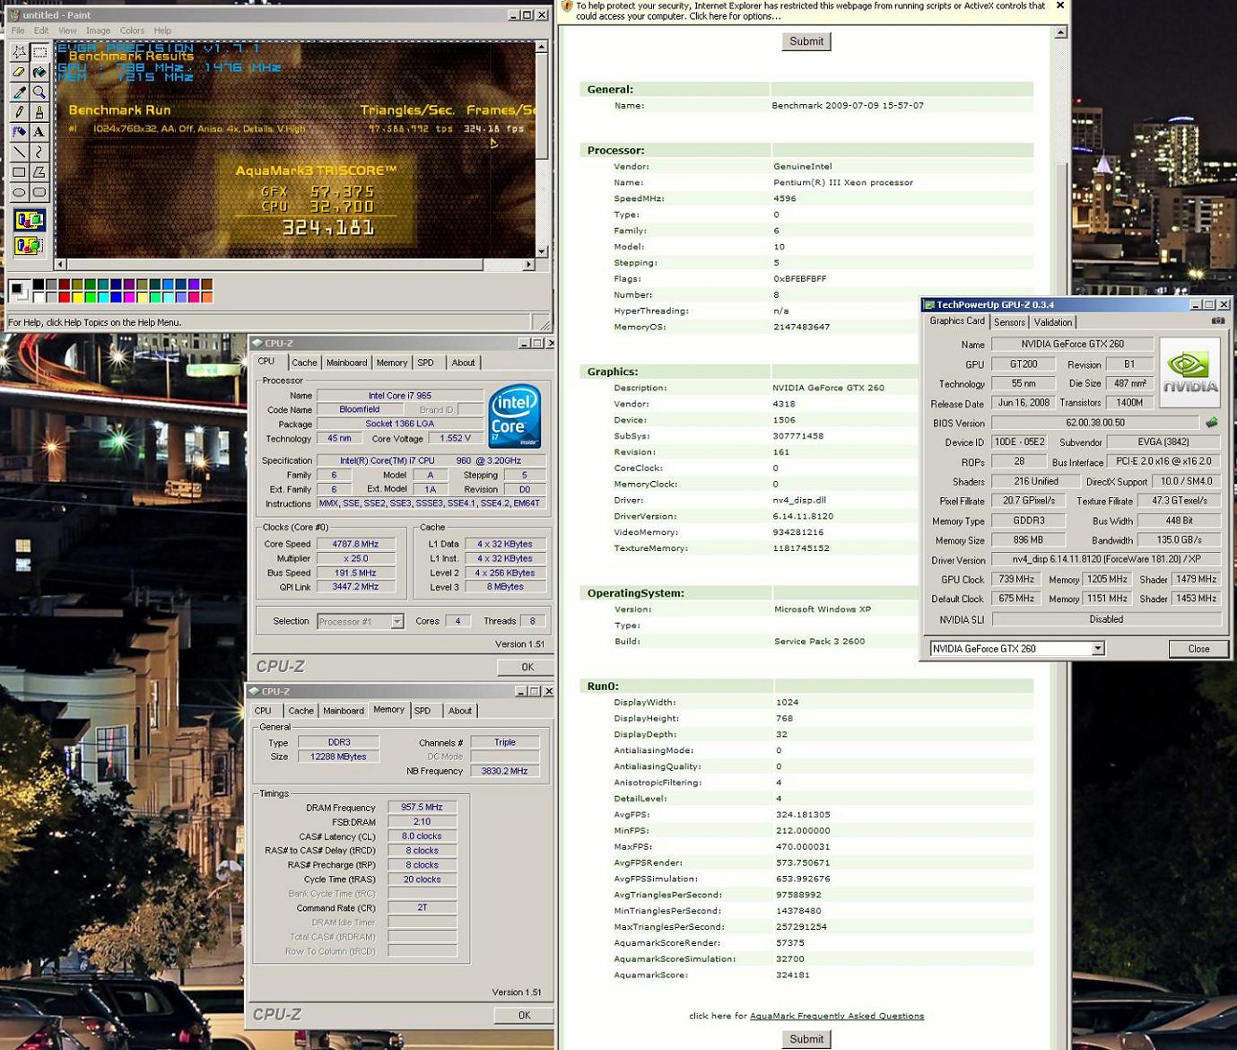This screenshot has width=1237, height=1050.
Task: Click the BIOS Version field 62.00.38.00.50
Action: click(1095, 423)
